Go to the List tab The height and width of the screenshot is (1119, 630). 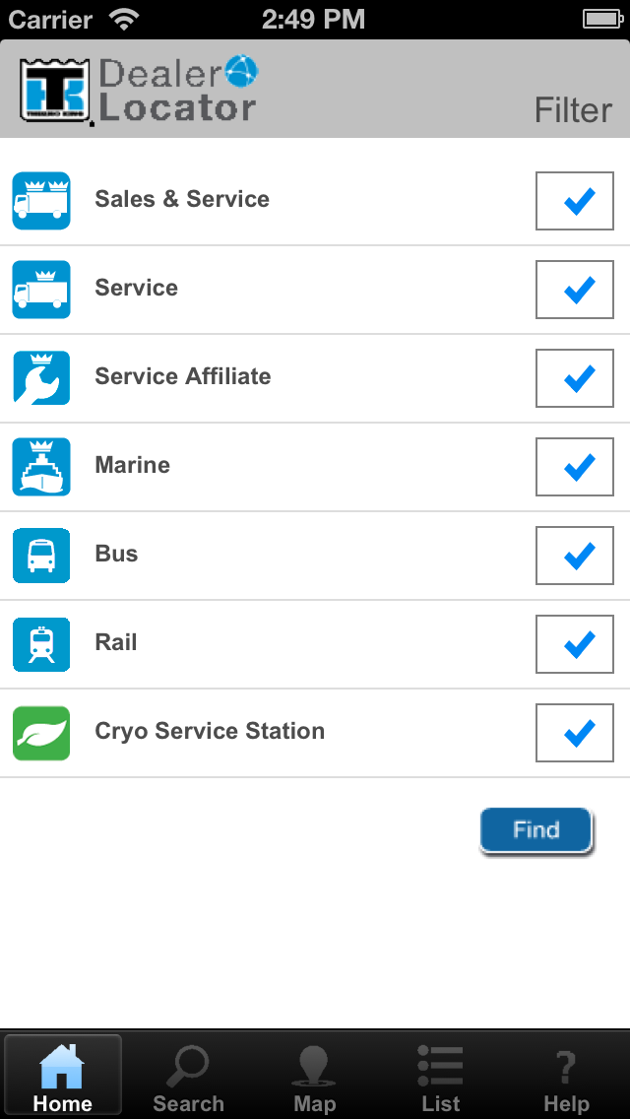(x=440, y=1077)
